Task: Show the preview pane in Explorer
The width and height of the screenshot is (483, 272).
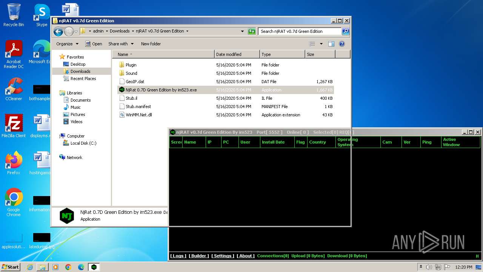Action: [x=331, y=44]
